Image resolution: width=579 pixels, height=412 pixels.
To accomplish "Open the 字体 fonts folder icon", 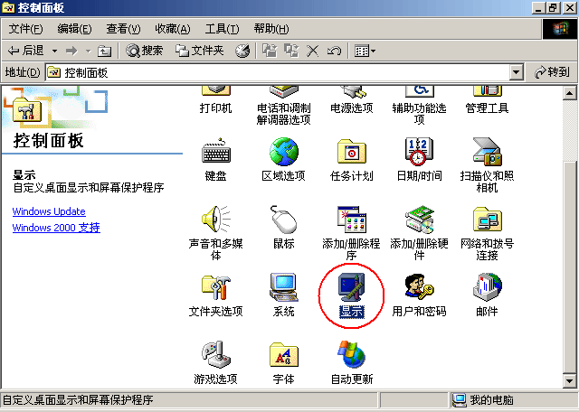I will 283,354.
